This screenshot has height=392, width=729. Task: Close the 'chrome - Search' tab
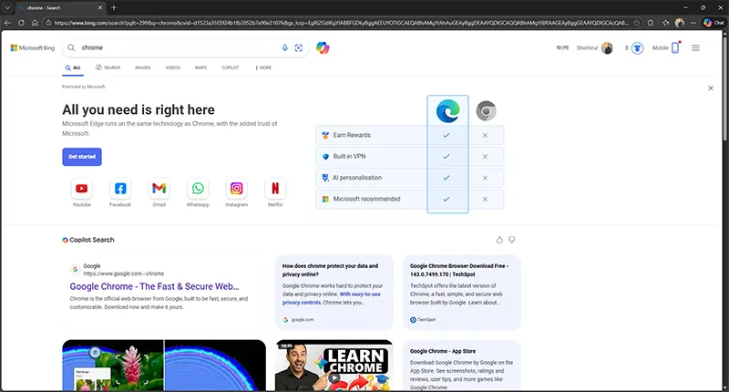click(100, 7)
